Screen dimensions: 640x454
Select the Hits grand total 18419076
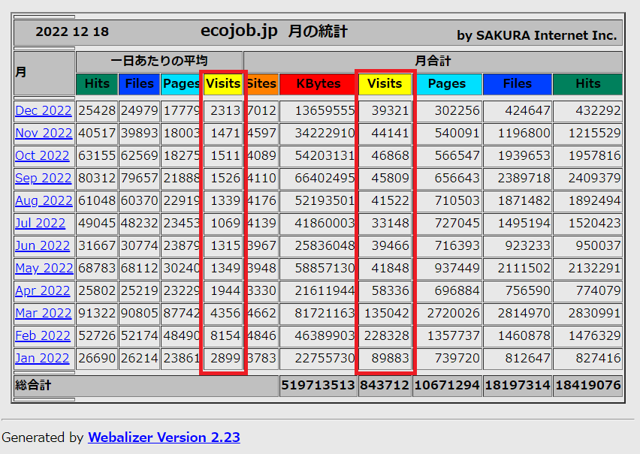587,386
